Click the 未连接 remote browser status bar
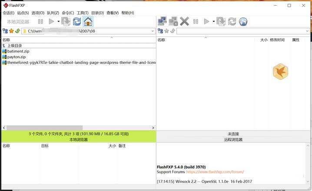312x191 pixels. pos(233,137)
